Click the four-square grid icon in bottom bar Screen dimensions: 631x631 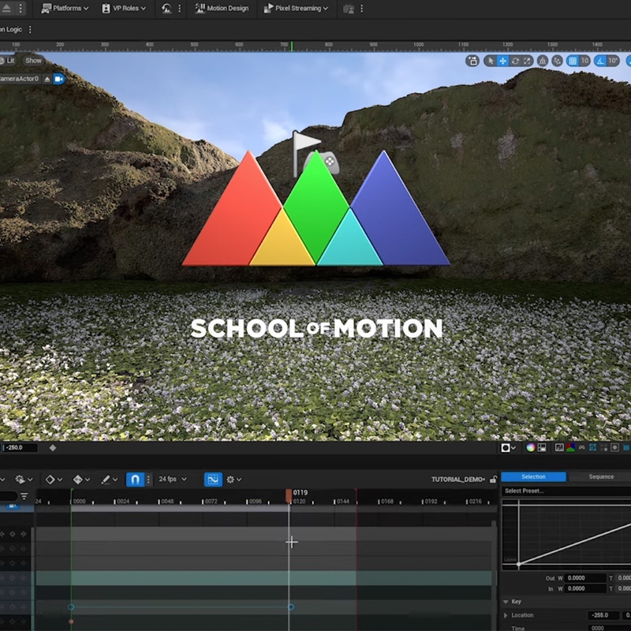tap(603, 447)
